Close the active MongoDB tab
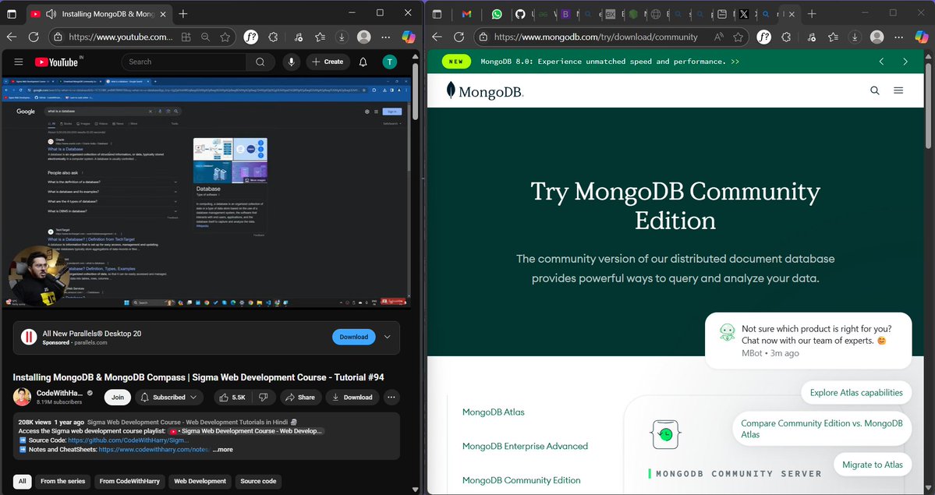This screenshot has width=935, height=495. pos(792,14)
